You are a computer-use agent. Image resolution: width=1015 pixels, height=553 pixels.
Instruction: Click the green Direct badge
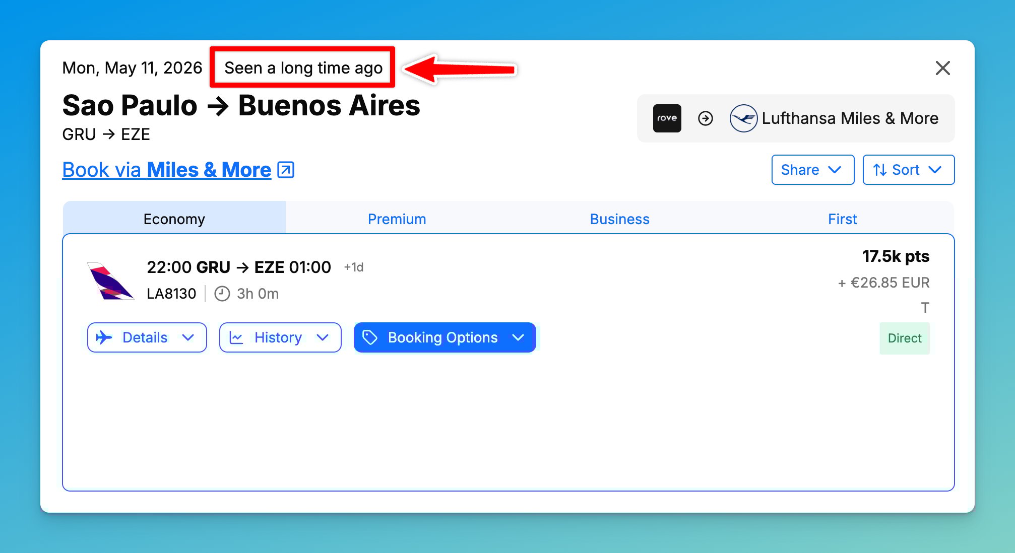904,338
